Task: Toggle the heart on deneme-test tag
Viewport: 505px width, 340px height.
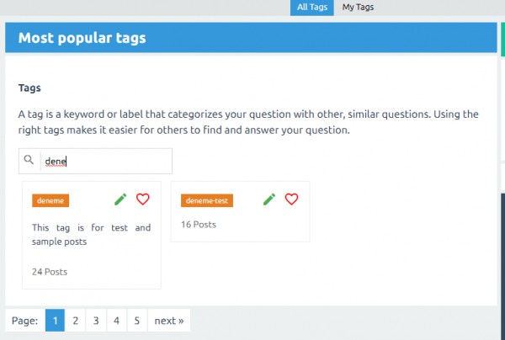Action: [291, 199]
